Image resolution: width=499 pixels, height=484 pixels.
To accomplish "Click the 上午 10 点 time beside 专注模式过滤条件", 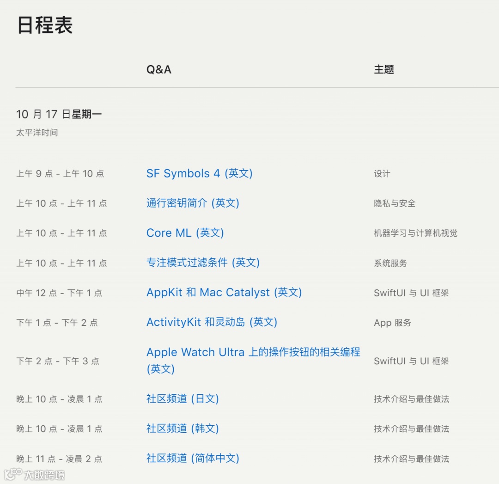I will [61, 263].
